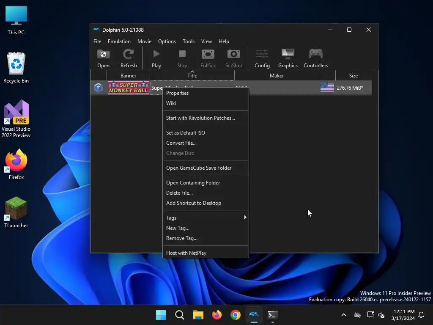The height and width of the screenshot is (325, 433).
Task: Sort by the Title column header
Action: (x=192, y=75)
